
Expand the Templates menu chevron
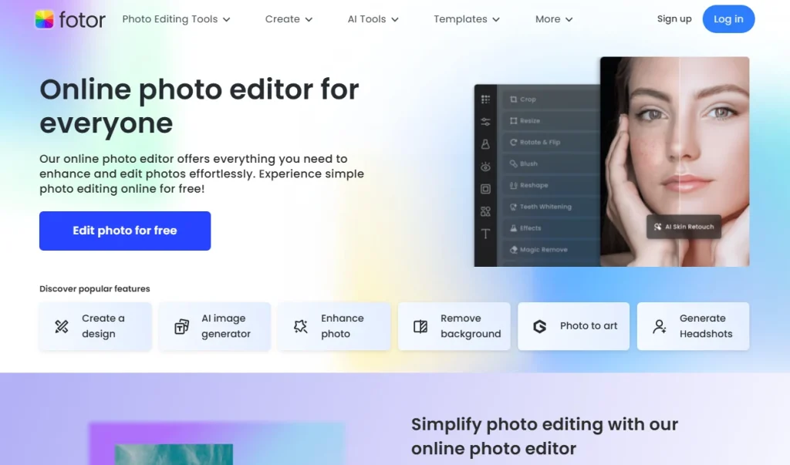[496, 19]
